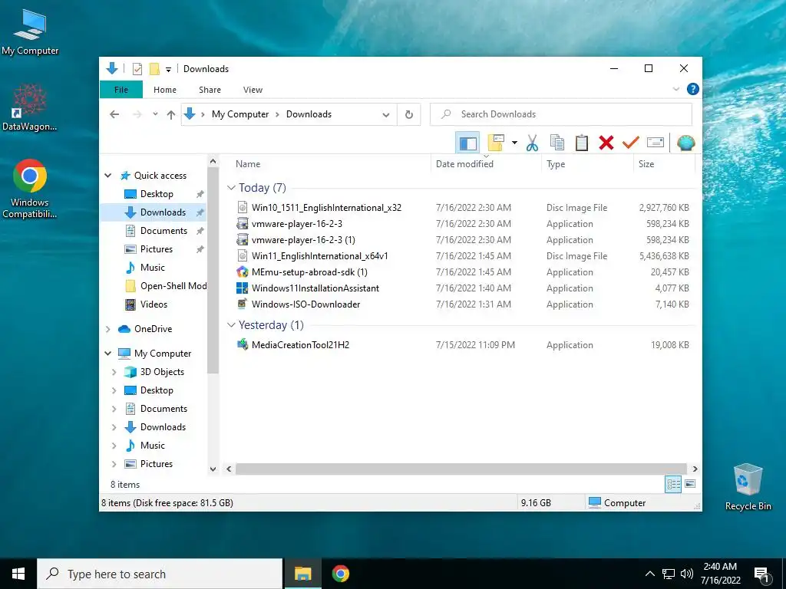
Task: Open Customize Quick Access Toolbar dropdown
Action: [x=168, y=69]
